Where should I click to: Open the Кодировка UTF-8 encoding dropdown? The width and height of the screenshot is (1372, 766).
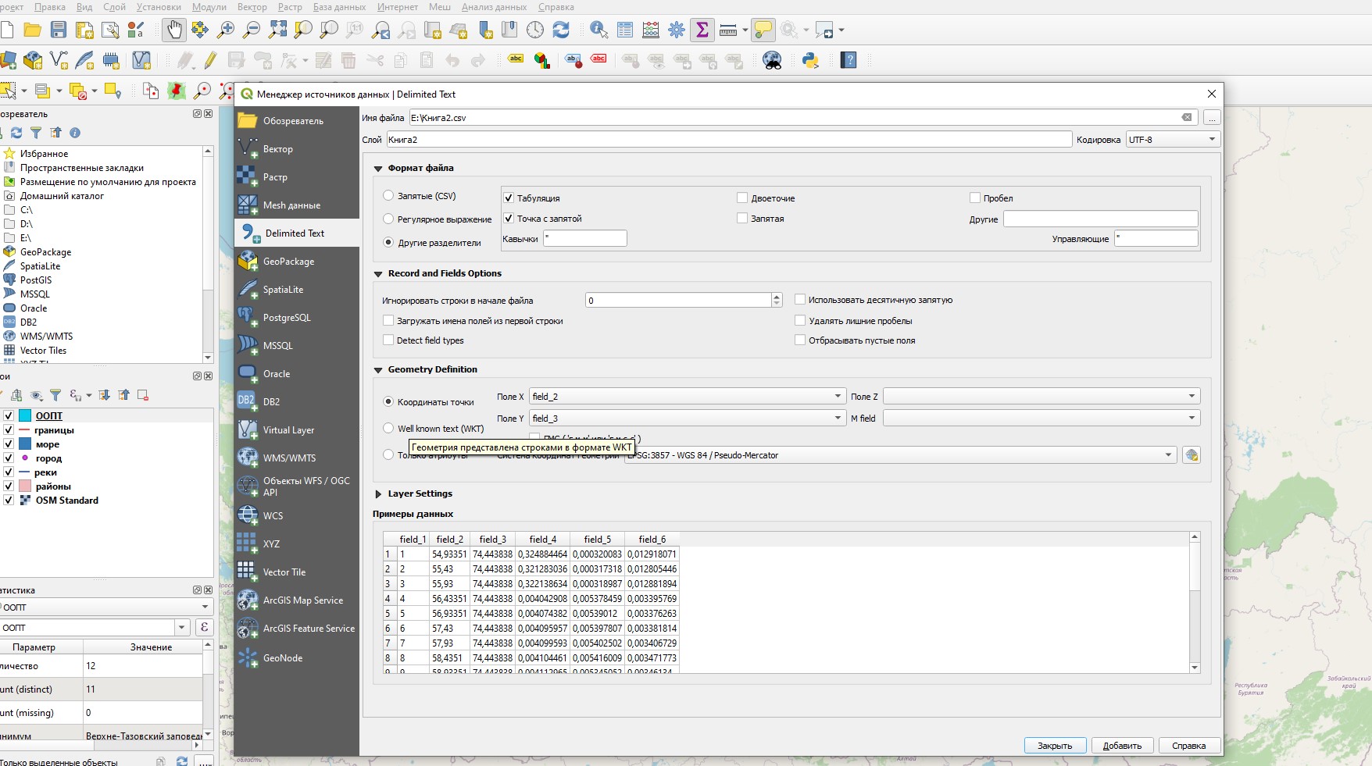[x=1172, y=140]
